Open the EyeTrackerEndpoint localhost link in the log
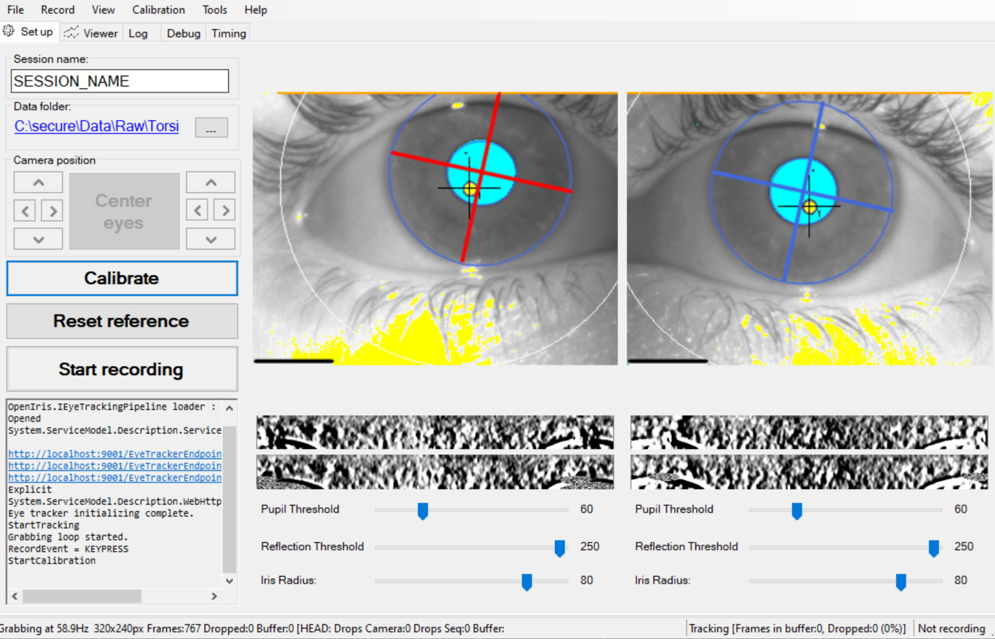 click(x=113, y=454)
